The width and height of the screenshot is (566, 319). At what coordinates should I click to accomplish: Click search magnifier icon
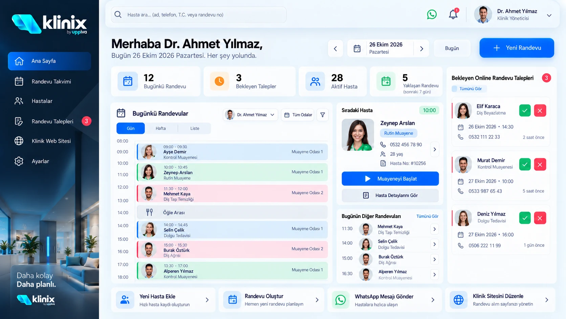[x=118, y=15]
